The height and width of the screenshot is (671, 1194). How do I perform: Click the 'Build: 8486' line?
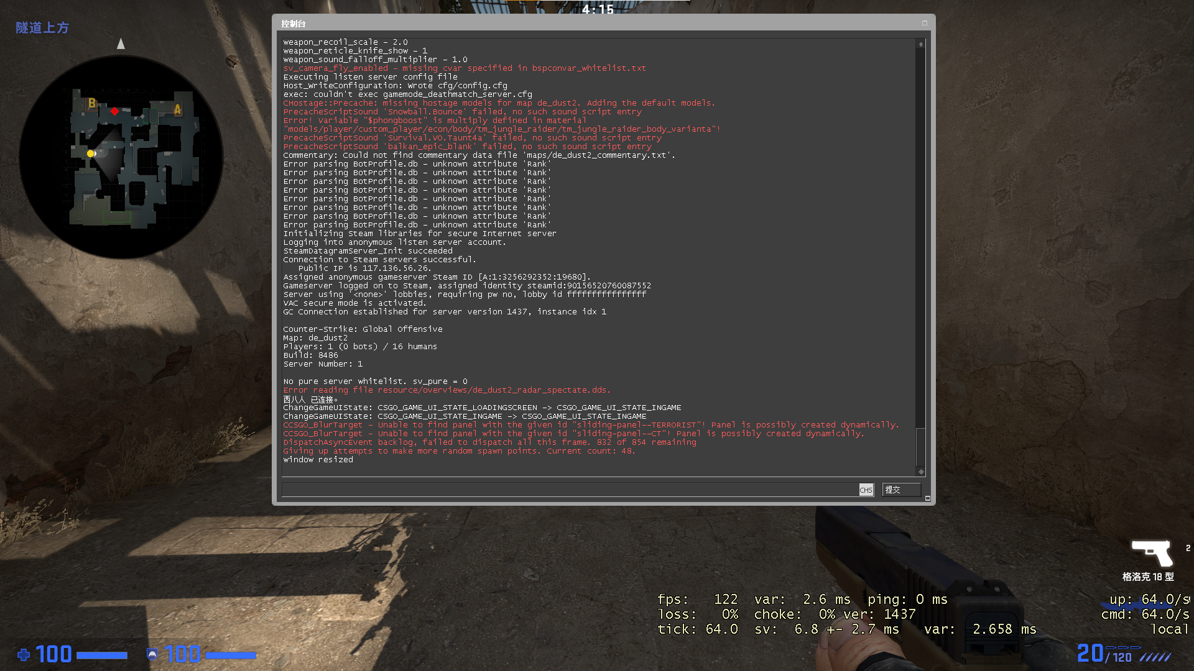310,355
